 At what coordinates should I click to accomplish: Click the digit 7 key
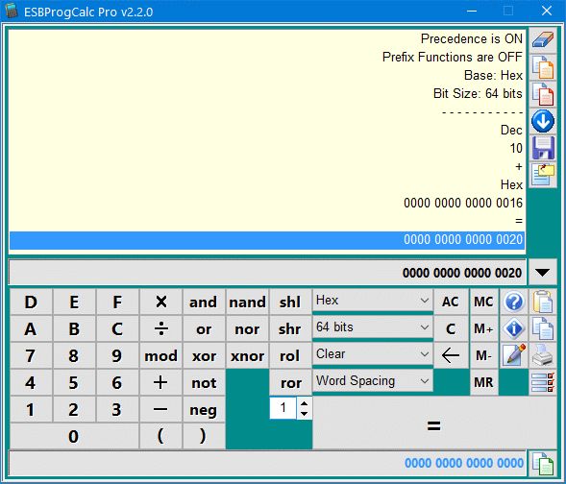coord(31,355)
